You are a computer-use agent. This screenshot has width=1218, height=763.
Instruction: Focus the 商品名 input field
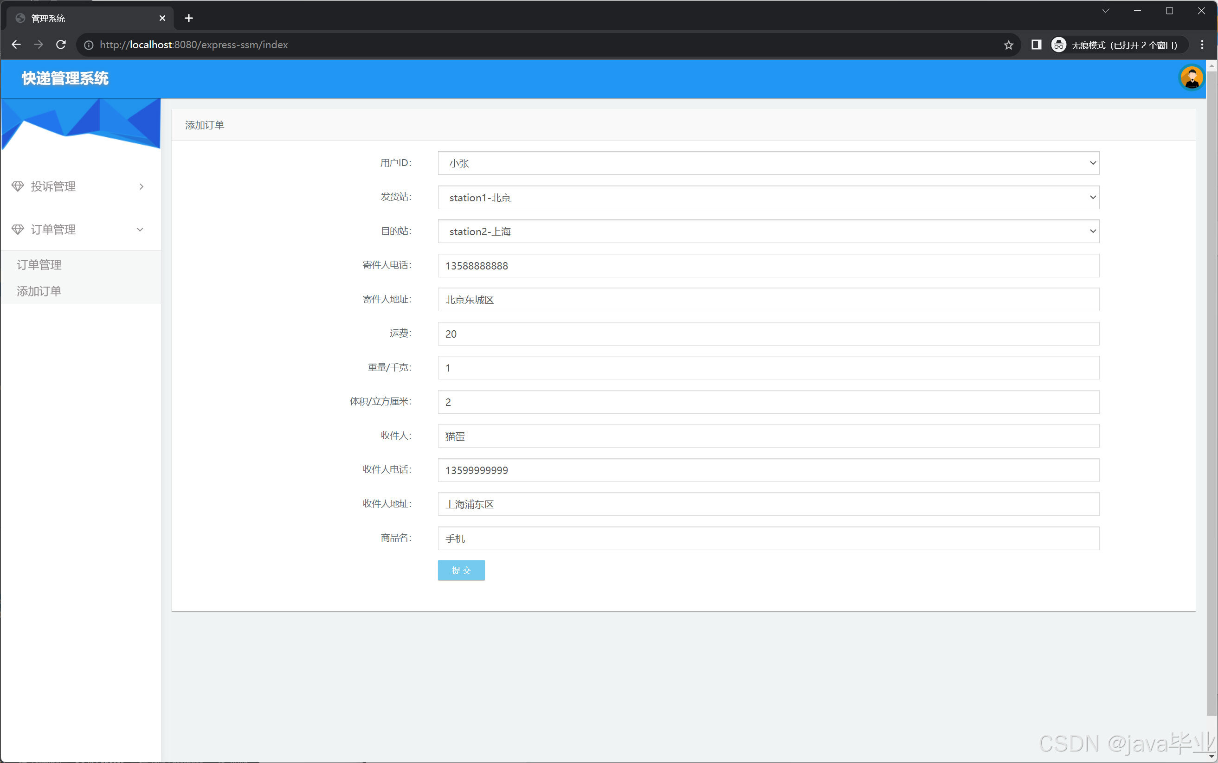768,538
